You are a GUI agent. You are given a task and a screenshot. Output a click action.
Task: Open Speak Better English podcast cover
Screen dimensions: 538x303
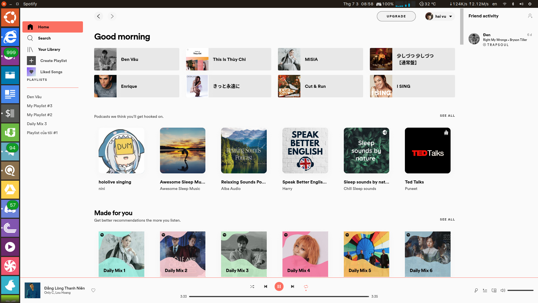(305, 150)
